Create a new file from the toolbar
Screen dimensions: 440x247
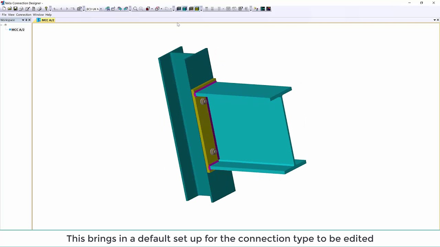[x=4, y=9]
